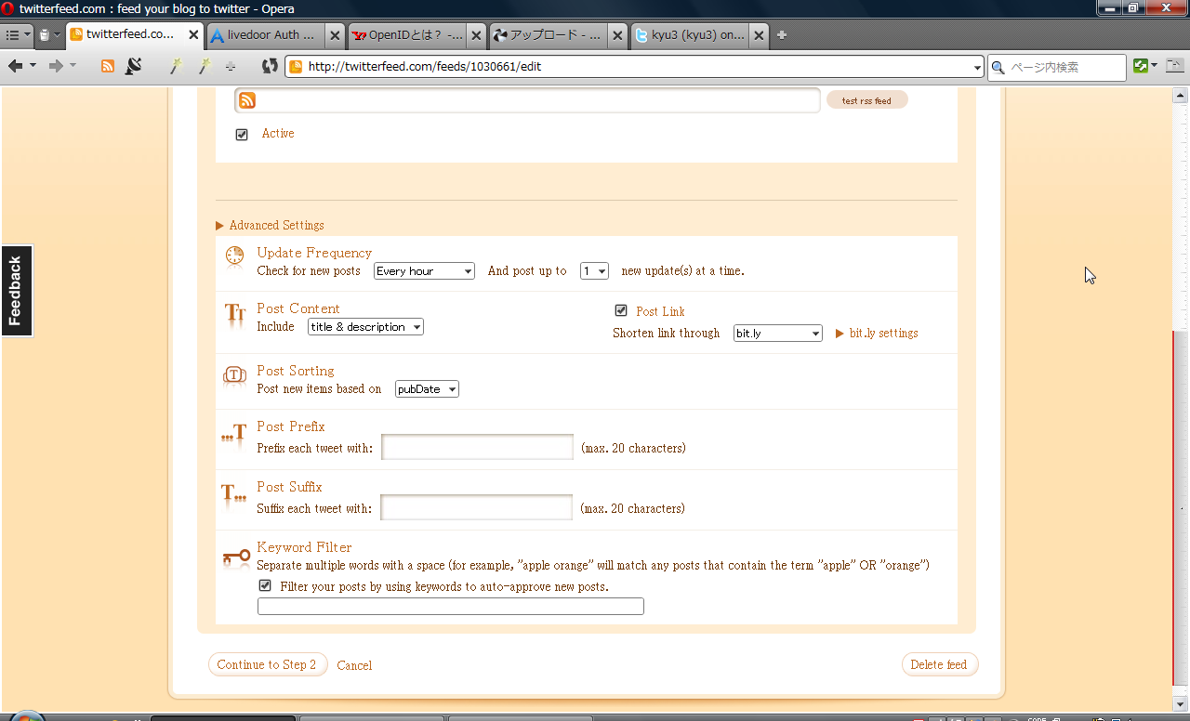This screenshot has width=1190, height=721.
Task: Click the second wand toolbar icon
Action: click(x=205, y=66)
